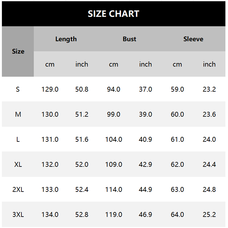This screenshot has height=228, width=228.
Task: Click the SIZE CHART title banner
Action: [113, 14]
